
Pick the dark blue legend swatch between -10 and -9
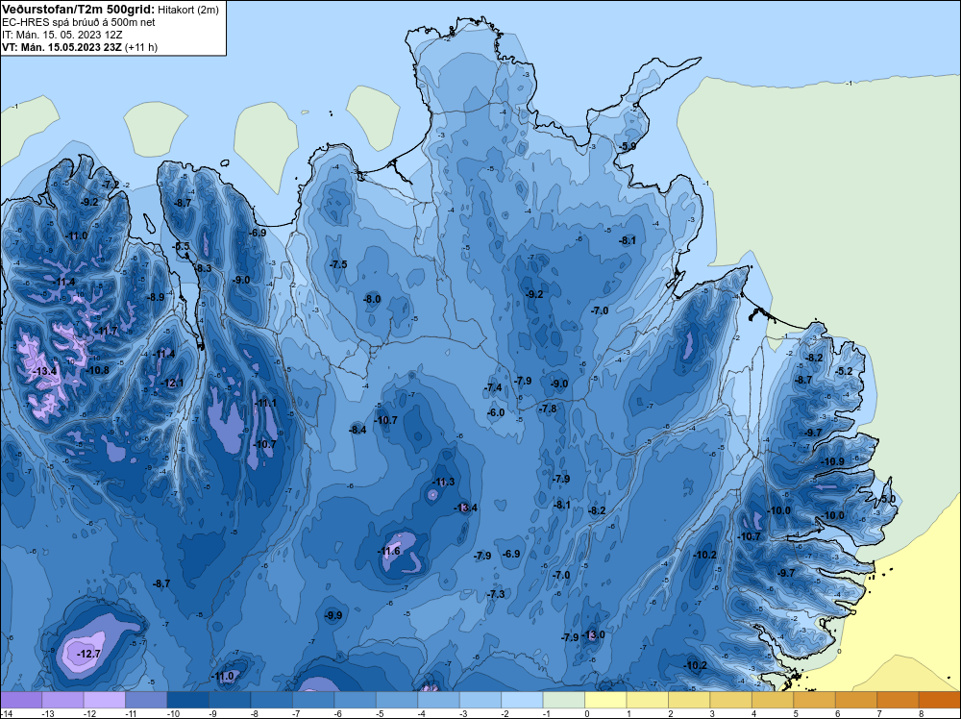pyautogui.click(x=188, y=700)
